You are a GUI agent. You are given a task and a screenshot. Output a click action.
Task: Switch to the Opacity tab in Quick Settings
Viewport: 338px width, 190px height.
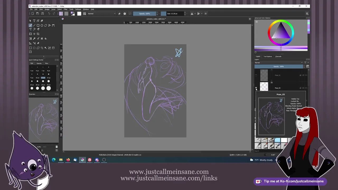pos(39,63)
